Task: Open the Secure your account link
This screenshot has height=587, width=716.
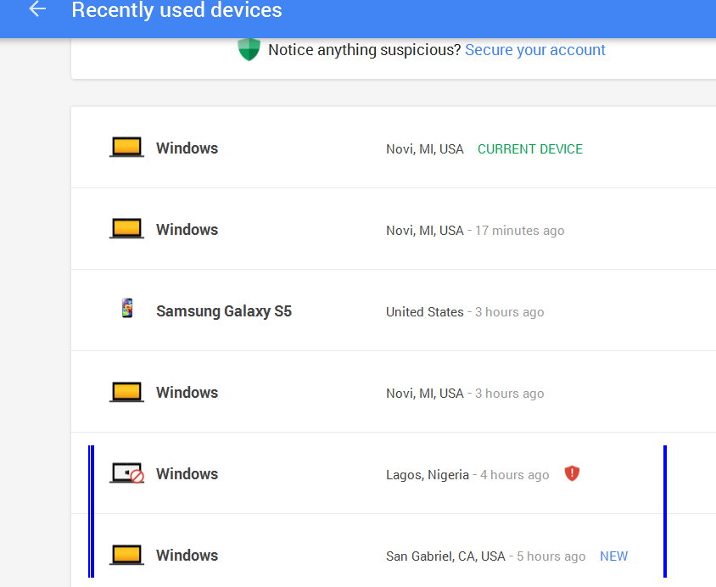Action: click(535, 50)
